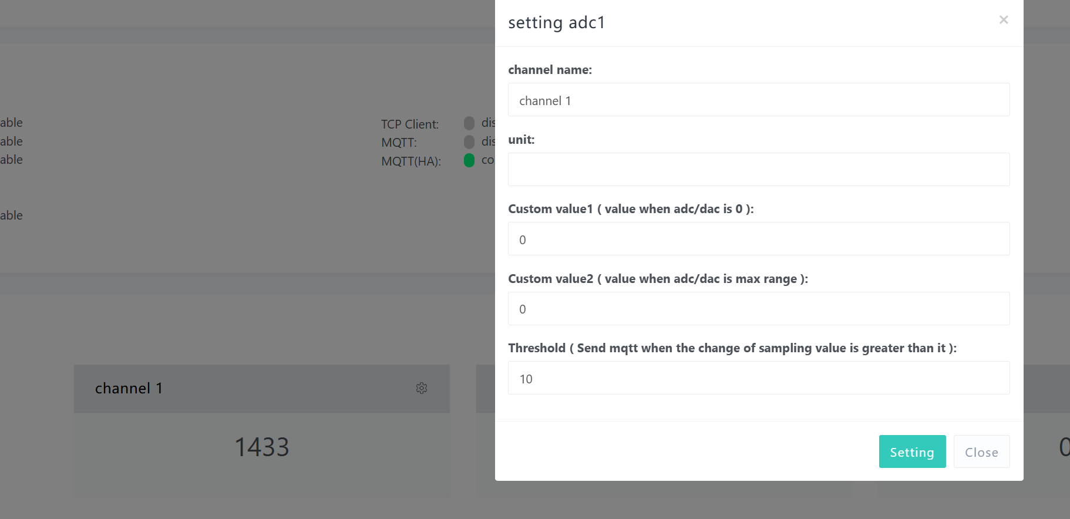The width and height of the screenshot is (1070, 519).
Task: Click the TCP Client gray status indicator
Action: (x=469, y=123)
